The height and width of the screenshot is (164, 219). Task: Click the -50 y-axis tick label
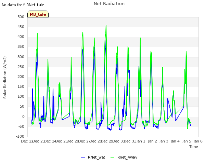tap(21, 126)
